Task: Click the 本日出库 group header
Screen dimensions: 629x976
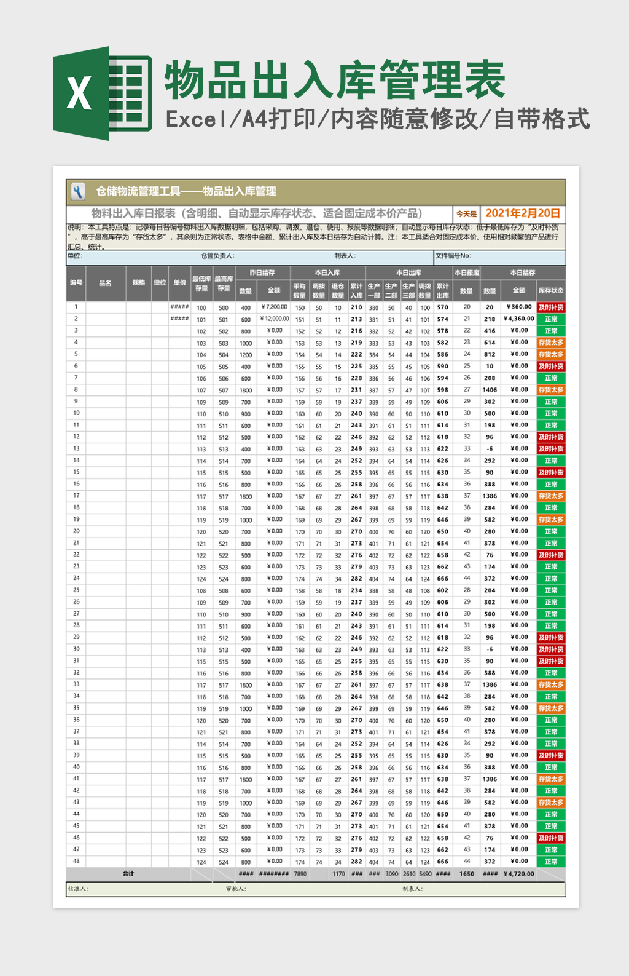Action: pos(408,272)
